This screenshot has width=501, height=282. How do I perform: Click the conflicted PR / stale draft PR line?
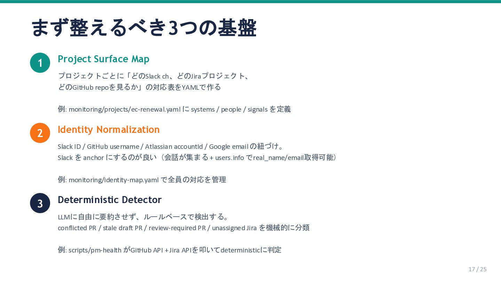(183, 228)
